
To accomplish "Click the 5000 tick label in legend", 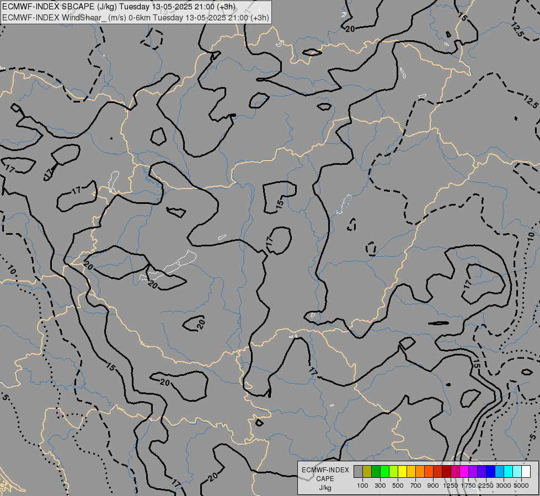I will [521, 486].
